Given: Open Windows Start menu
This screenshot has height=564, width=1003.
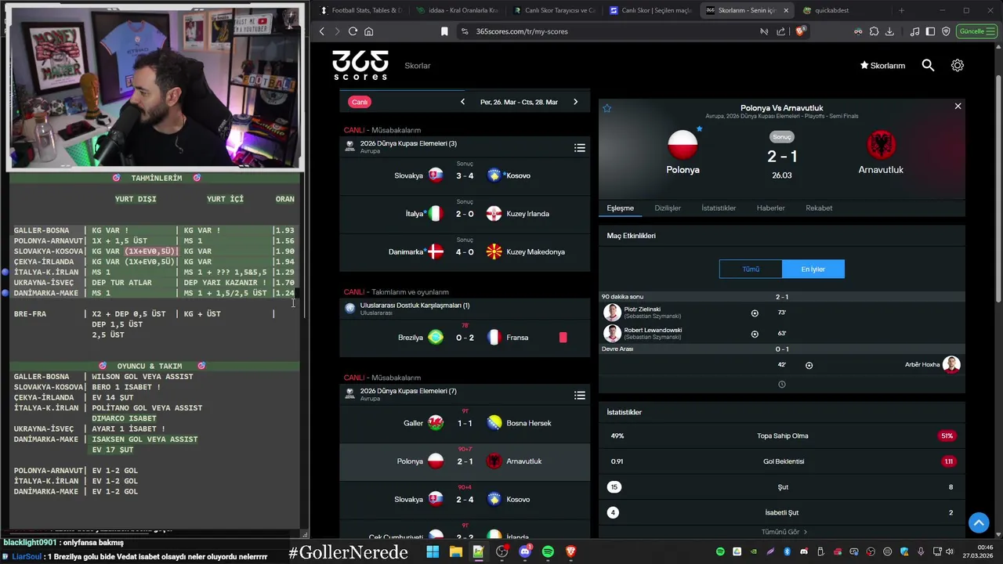Looking at the screenshot, I should (x=433, y=551).
